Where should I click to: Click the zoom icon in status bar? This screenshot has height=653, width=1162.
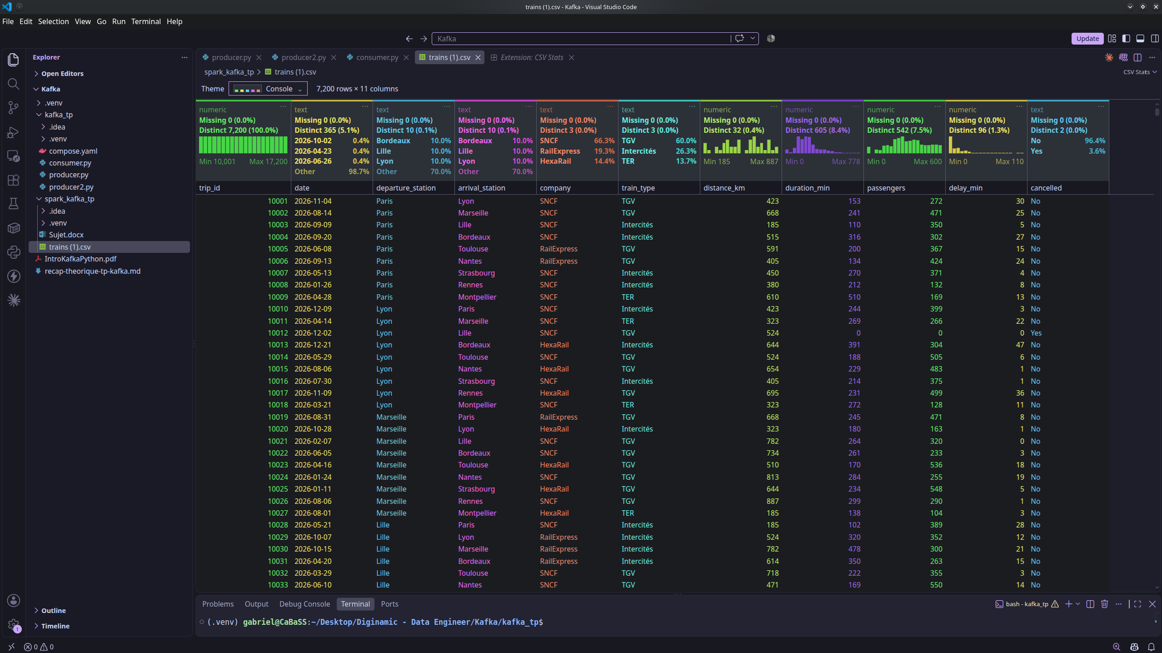coord(1117,647)
